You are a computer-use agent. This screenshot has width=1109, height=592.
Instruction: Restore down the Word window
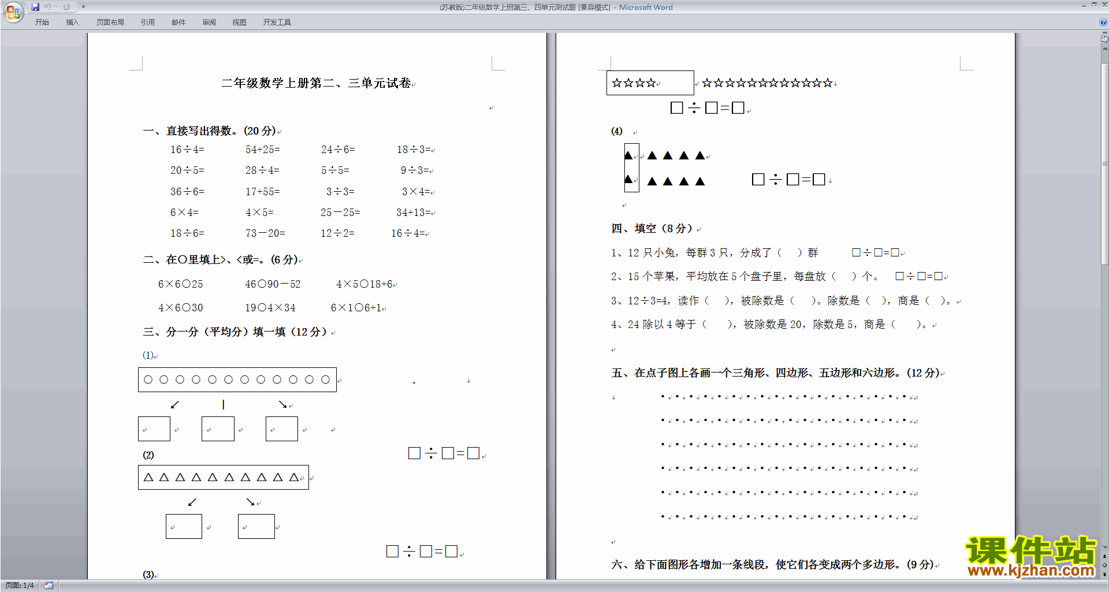point(1093,4)
